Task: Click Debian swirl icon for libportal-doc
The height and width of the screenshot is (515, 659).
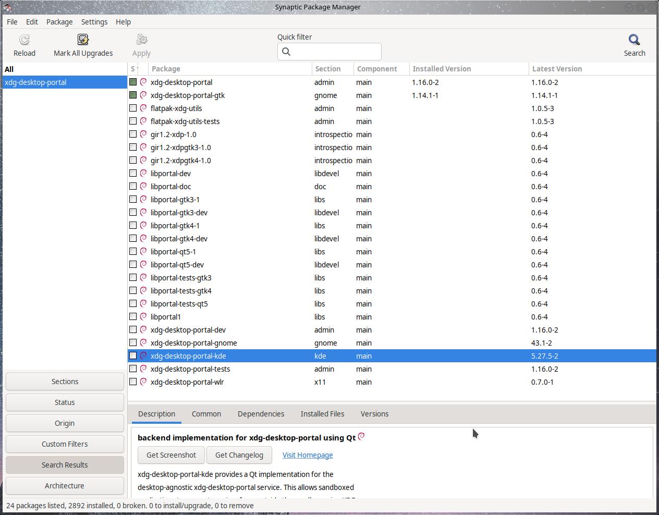Action: point(143,187)
